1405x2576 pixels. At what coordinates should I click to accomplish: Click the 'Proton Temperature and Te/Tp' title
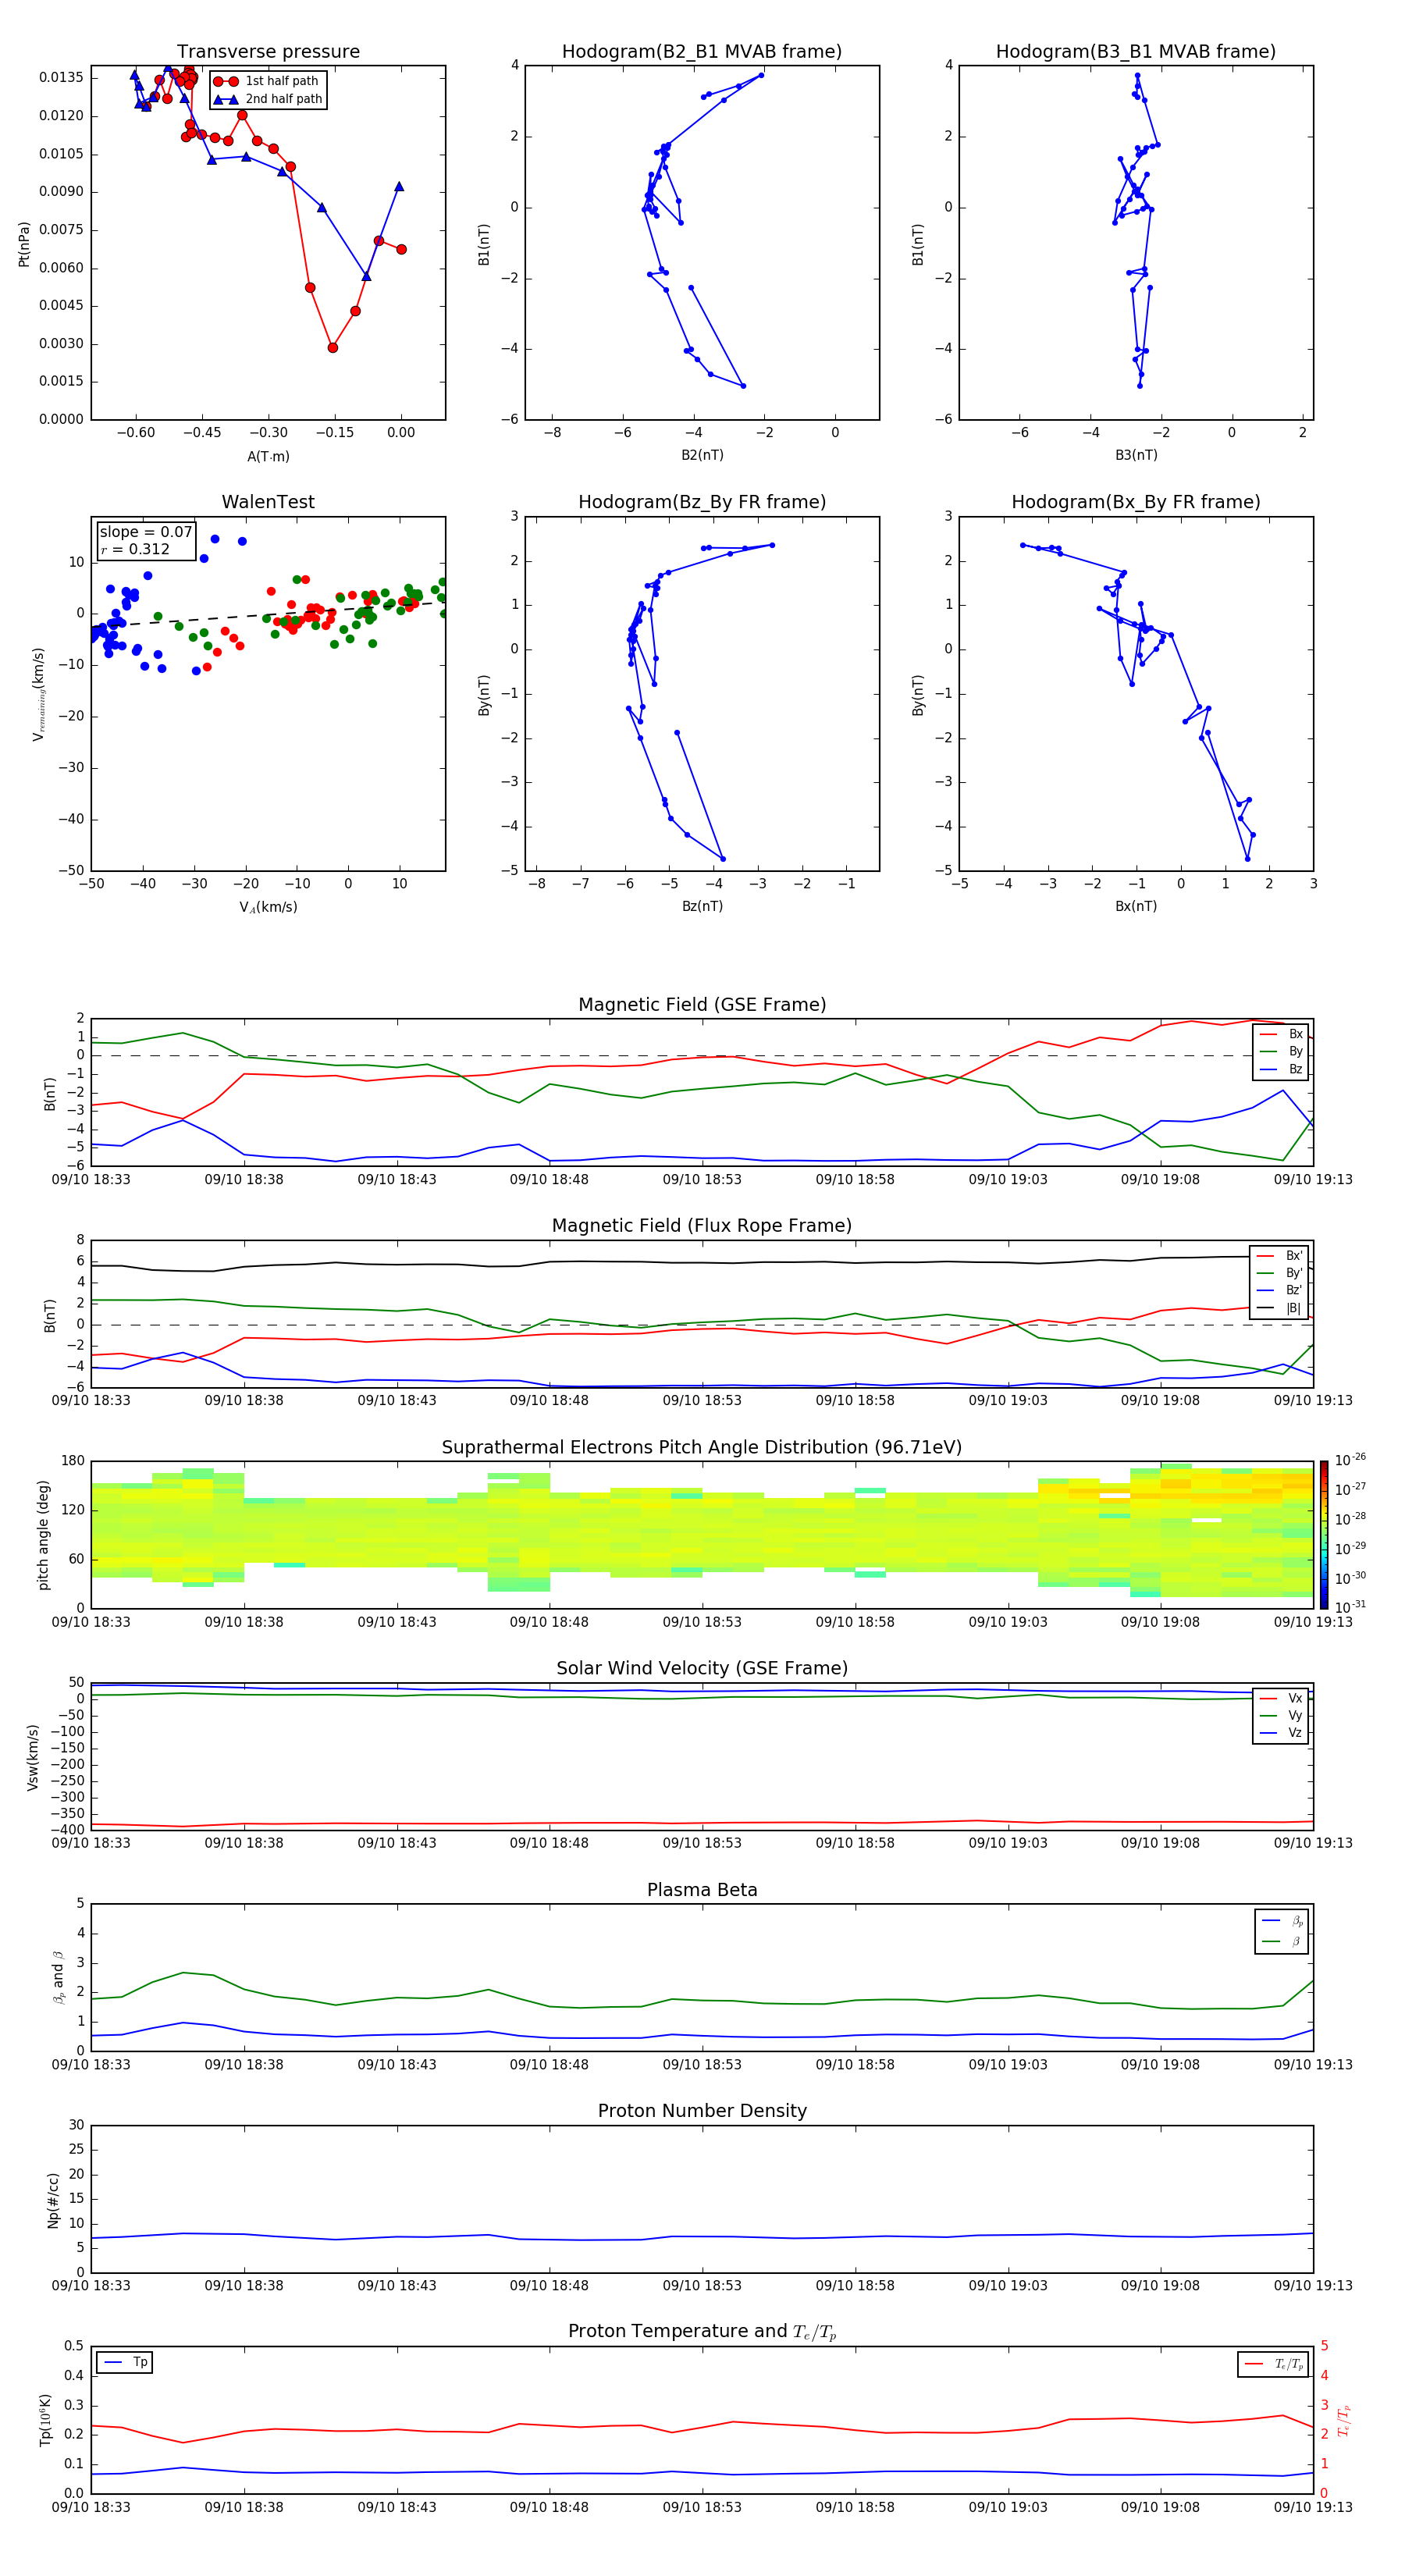click(x=702, y=2332)
